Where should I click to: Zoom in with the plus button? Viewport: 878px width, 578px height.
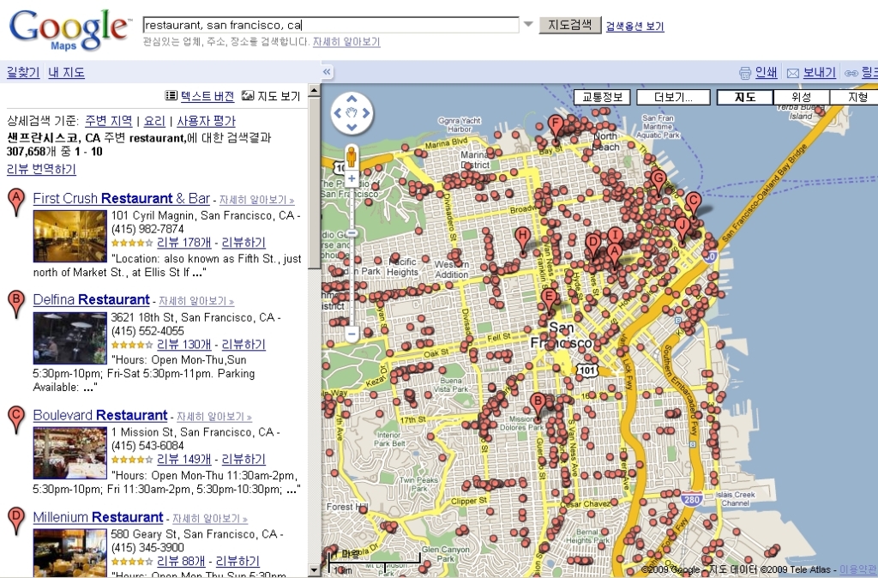tap(352, 178)
